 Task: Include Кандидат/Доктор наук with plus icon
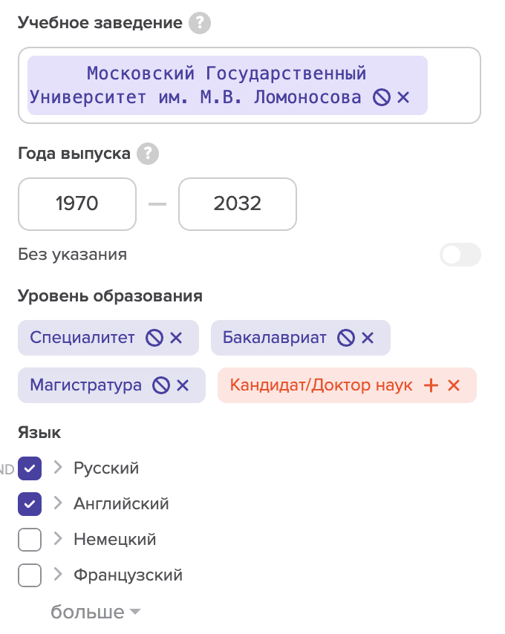431,385
